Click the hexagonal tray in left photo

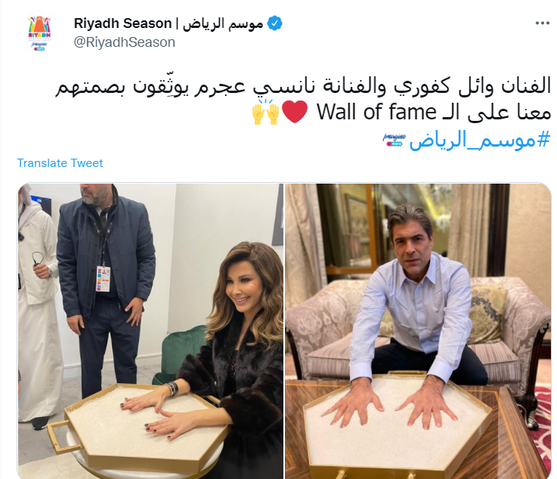tap(138, 428)
